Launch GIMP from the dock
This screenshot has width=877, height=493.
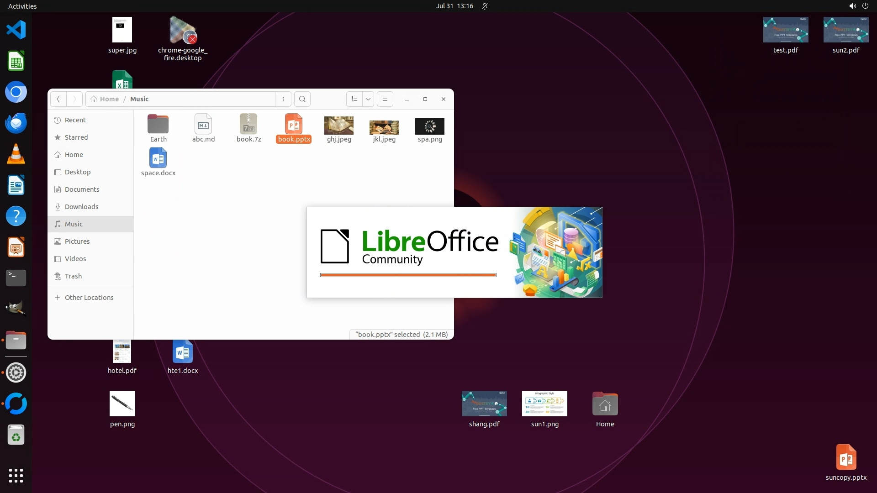[x=16, y=309]
